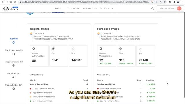Click Original Image Total vulnerabilities row
Screen dimensions: 185x104
coord(59,84)
